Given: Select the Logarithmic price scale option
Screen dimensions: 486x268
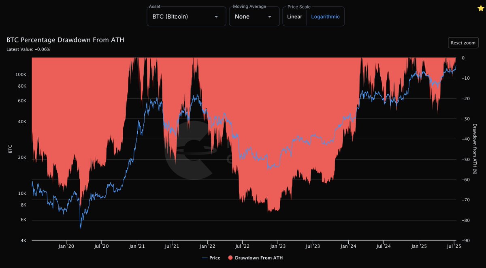Looking at the screenshot, I should point(325,17).
